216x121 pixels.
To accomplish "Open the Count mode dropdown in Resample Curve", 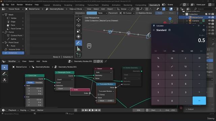I will (64, 80).
